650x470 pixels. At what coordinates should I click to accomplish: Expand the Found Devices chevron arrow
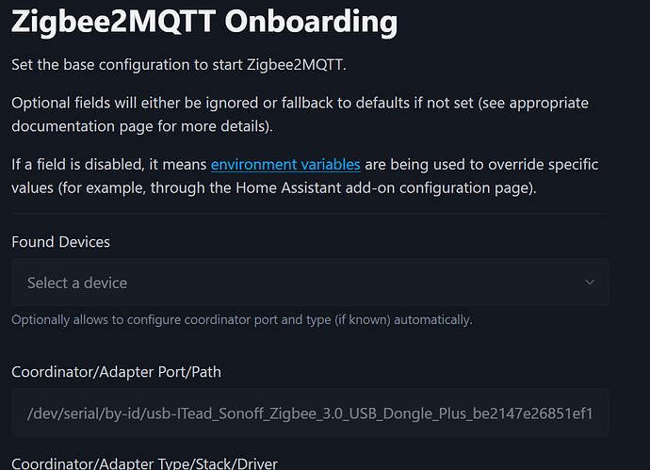coord(590,283)
